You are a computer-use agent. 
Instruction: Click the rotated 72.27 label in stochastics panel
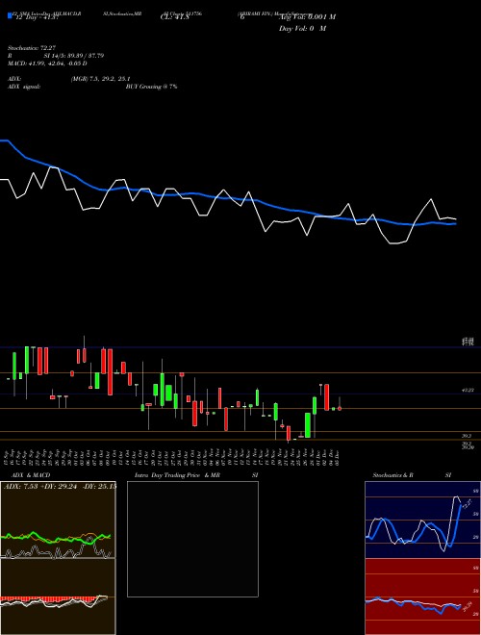point(468,504)
